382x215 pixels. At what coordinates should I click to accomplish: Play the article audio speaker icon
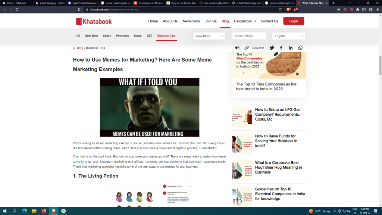point(237,48)
